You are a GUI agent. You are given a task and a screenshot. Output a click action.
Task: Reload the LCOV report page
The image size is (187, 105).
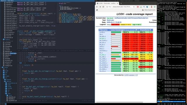click(103, 7)
